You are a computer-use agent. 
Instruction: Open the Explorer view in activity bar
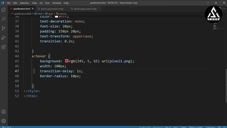[x=4, y=10]
